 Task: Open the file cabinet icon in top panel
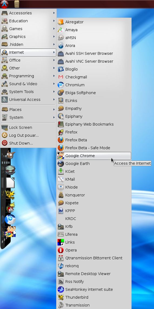(17, 4)
